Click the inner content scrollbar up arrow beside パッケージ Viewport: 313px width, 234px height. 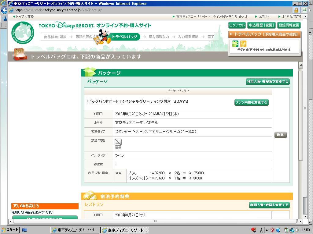coord(301,65)
